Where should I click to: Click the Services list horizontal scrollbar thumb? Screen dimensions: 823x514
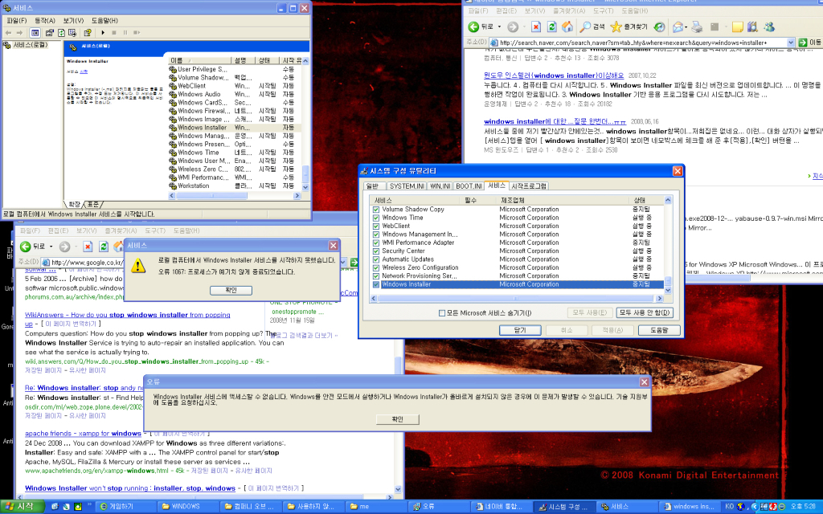(212, 196)
